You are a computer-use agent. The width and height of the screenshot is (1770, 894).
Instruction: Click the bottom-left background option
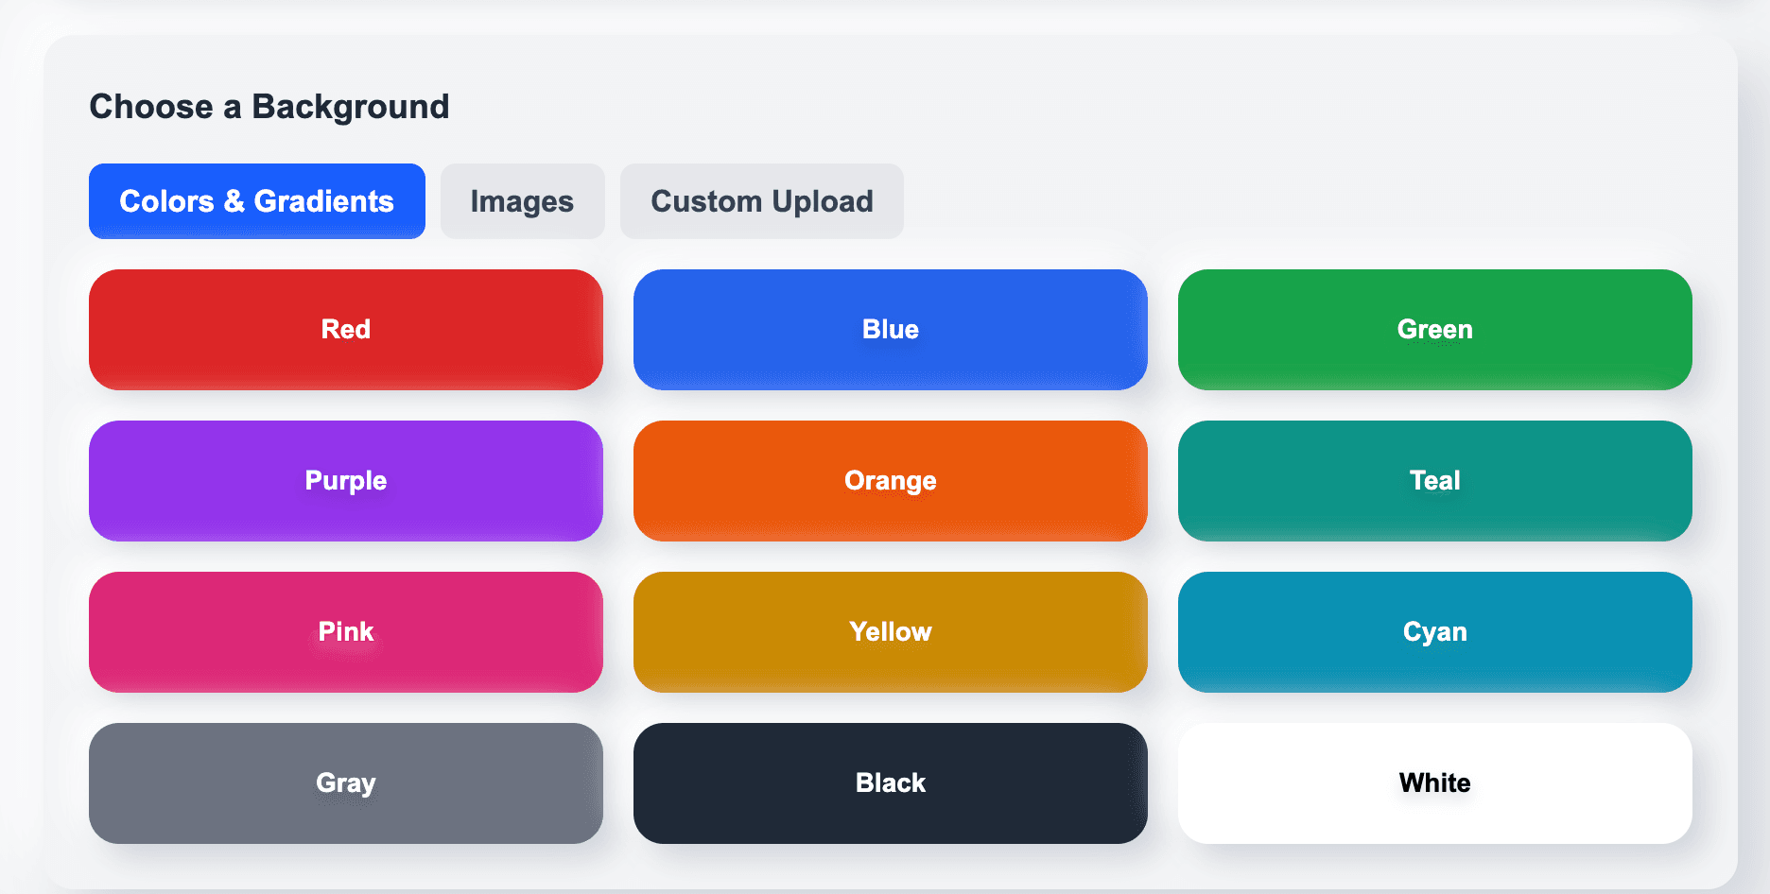pyautogui.click(x=345, y=782)
